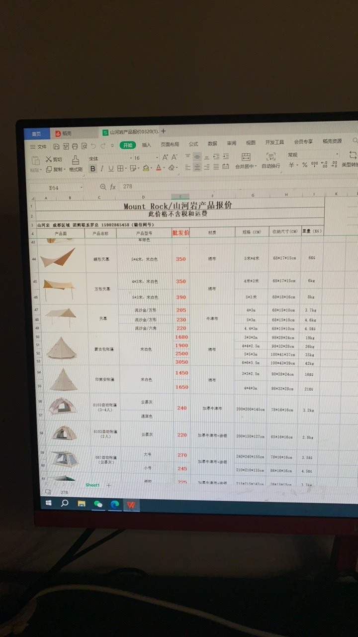Click the beige cone tent product image

(63, 380)
